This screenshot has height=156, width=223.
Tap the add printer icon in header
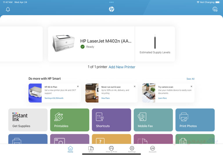tap(215, 9)
